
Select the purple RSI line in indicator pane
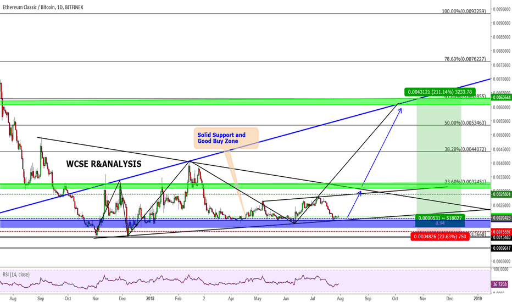point(170,282)
